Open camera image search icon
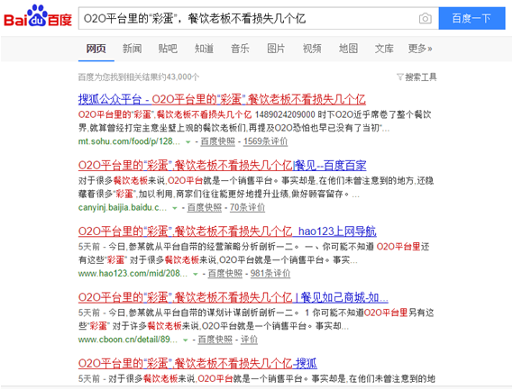 (425, 18)
